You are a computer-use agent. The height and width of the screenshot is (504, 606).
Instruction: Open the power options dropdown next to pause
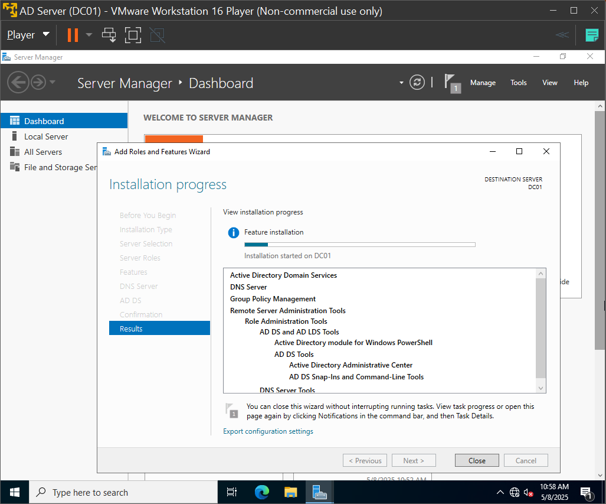[89, 35]
